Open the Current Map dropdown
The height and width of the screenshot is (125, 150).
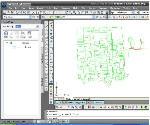(x=37, y=26)
